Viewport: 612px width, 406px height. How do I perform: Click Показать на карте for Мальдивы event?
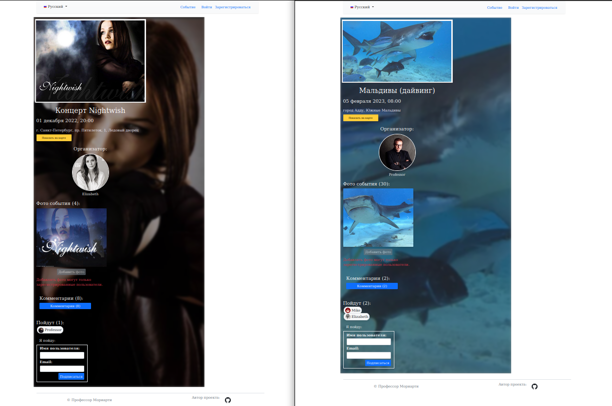coord(361,118)
